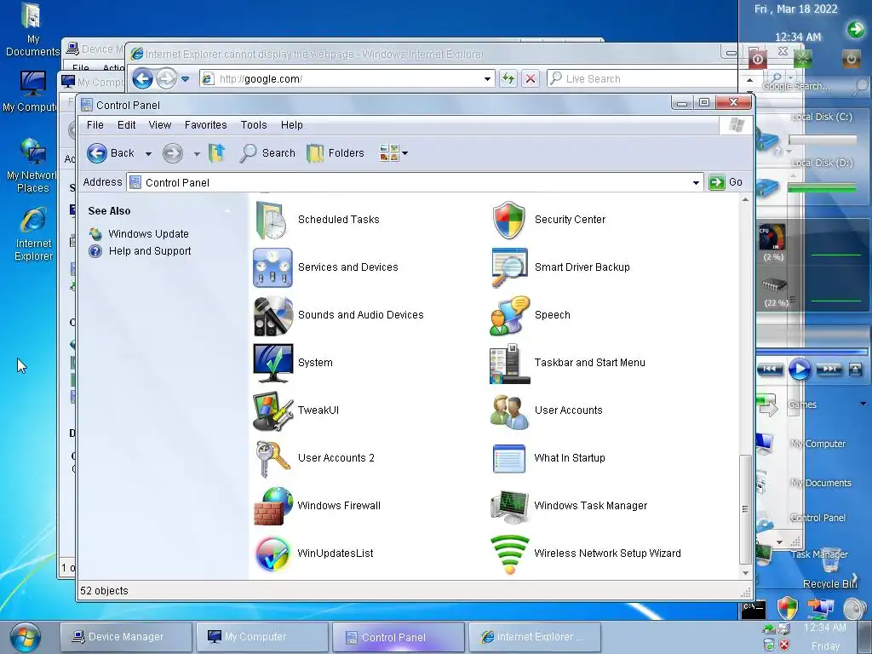This screenshot has height=654, width=872.
Task: Click the Start orb button
Action: click(x=25, y=638)
